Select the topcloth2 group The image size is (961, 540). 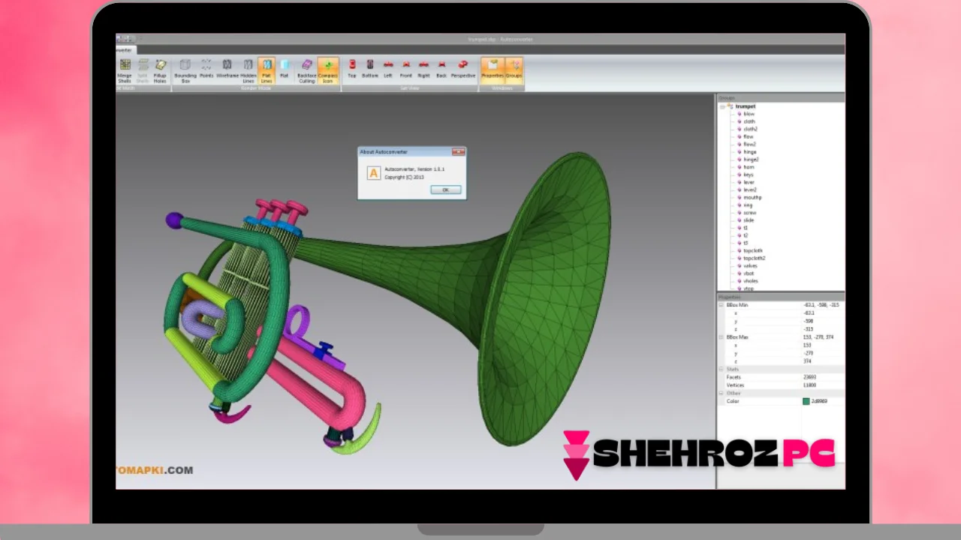click(x=754, y=258)
